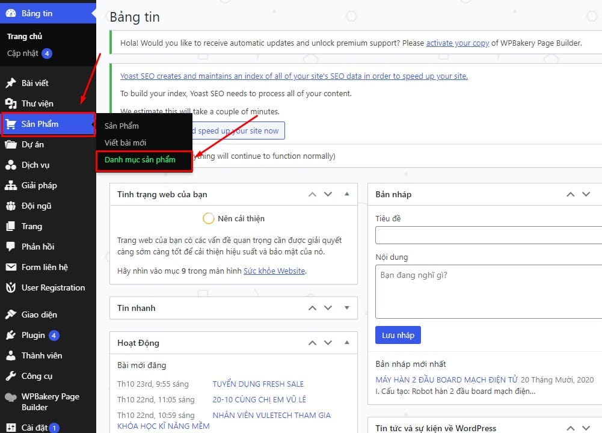This screenshot has height=433, width=602.
Task: Collapse the Tình trạng web của bạn panel
Action: click(347, 194)
